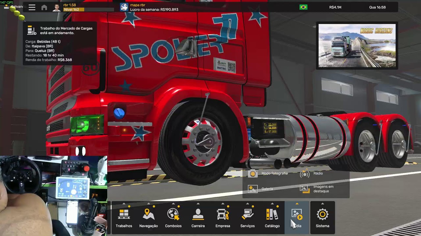Open the hamburger menu icon
The image size is (421, 236).
pos(32,7)
